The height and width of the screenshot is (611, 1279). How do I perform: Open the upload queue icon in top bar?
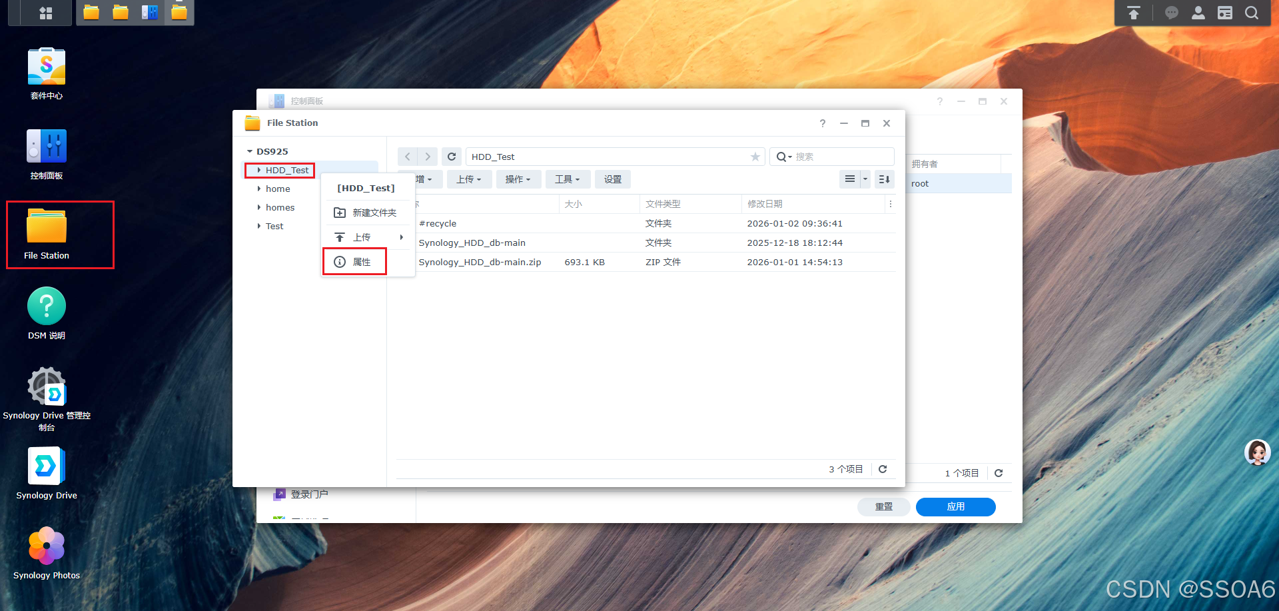click(1134, 13)
